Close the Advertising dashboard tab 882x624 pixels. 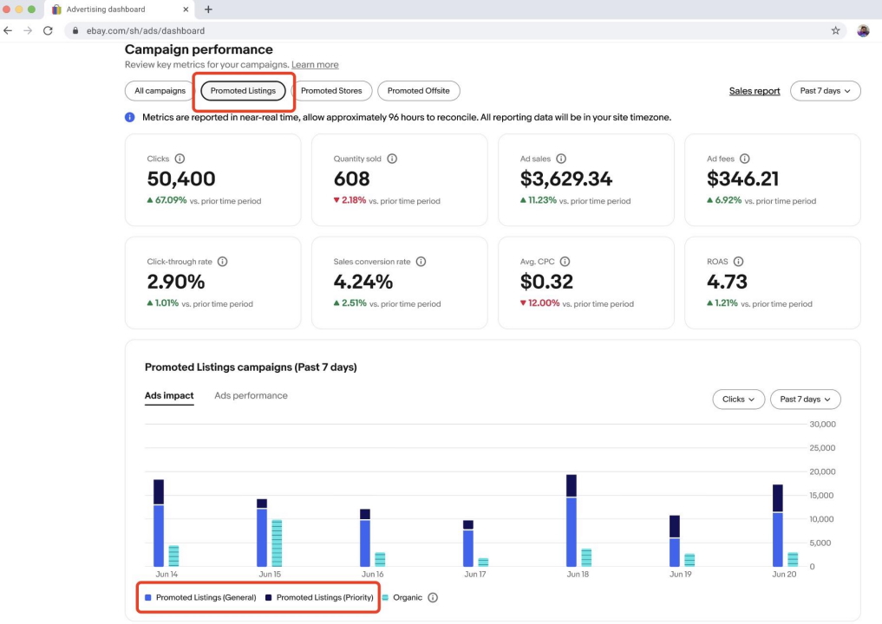[186, 9]
